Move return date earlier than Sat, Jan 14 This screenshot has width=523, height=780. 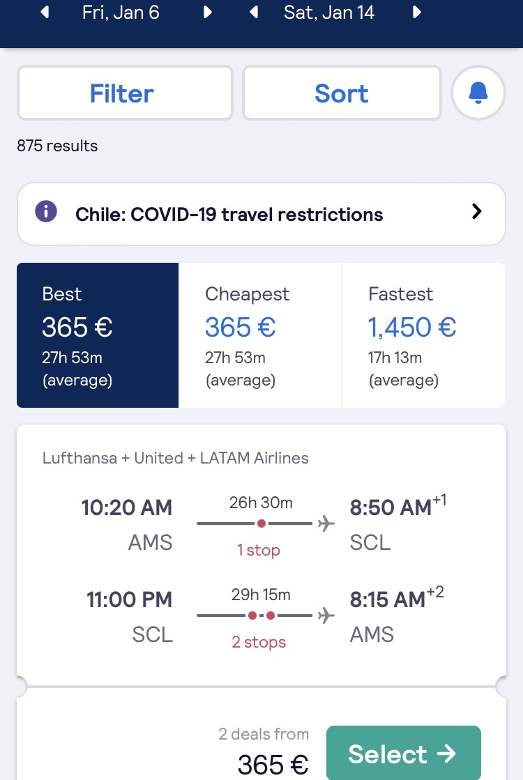(x=255, y=12)
